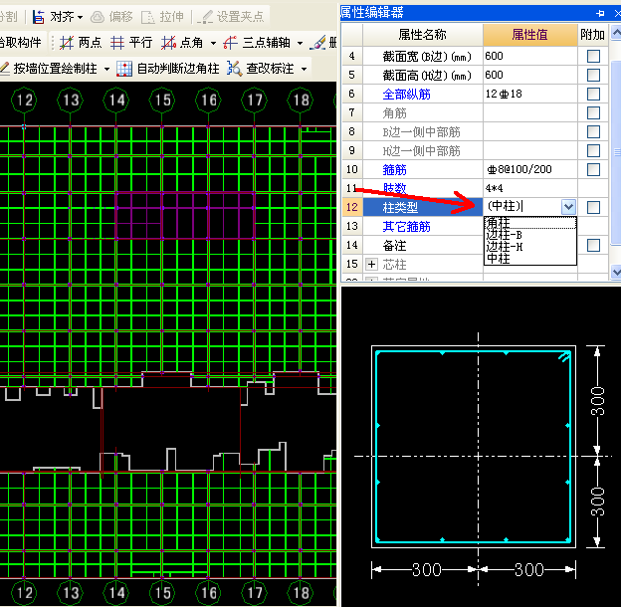Open the Align (对齐) dropdown arrow
This screenshot has width=621, height=607.
click(x=81, y=17)
